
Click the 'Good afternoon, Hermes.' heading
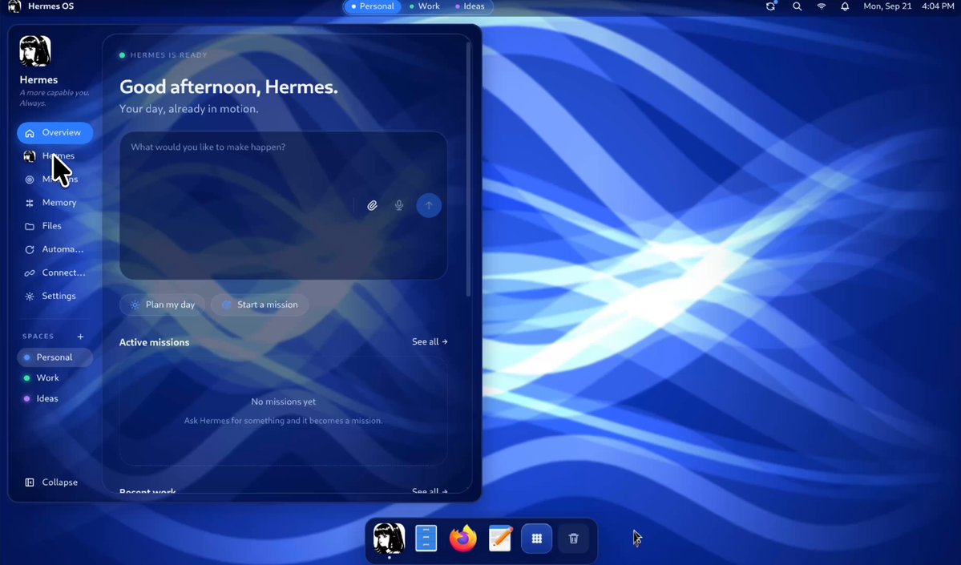[x=228, y=87]
